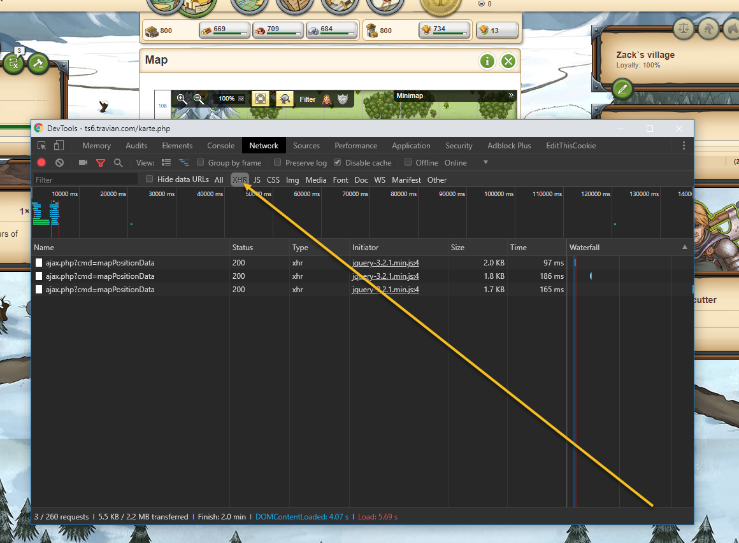Close the Map panel with green X

[508, 60]
